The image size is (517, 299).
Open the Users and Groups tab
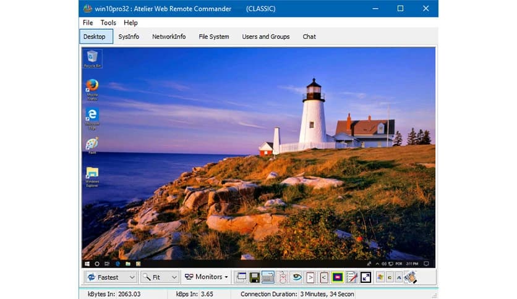(266, 37)
